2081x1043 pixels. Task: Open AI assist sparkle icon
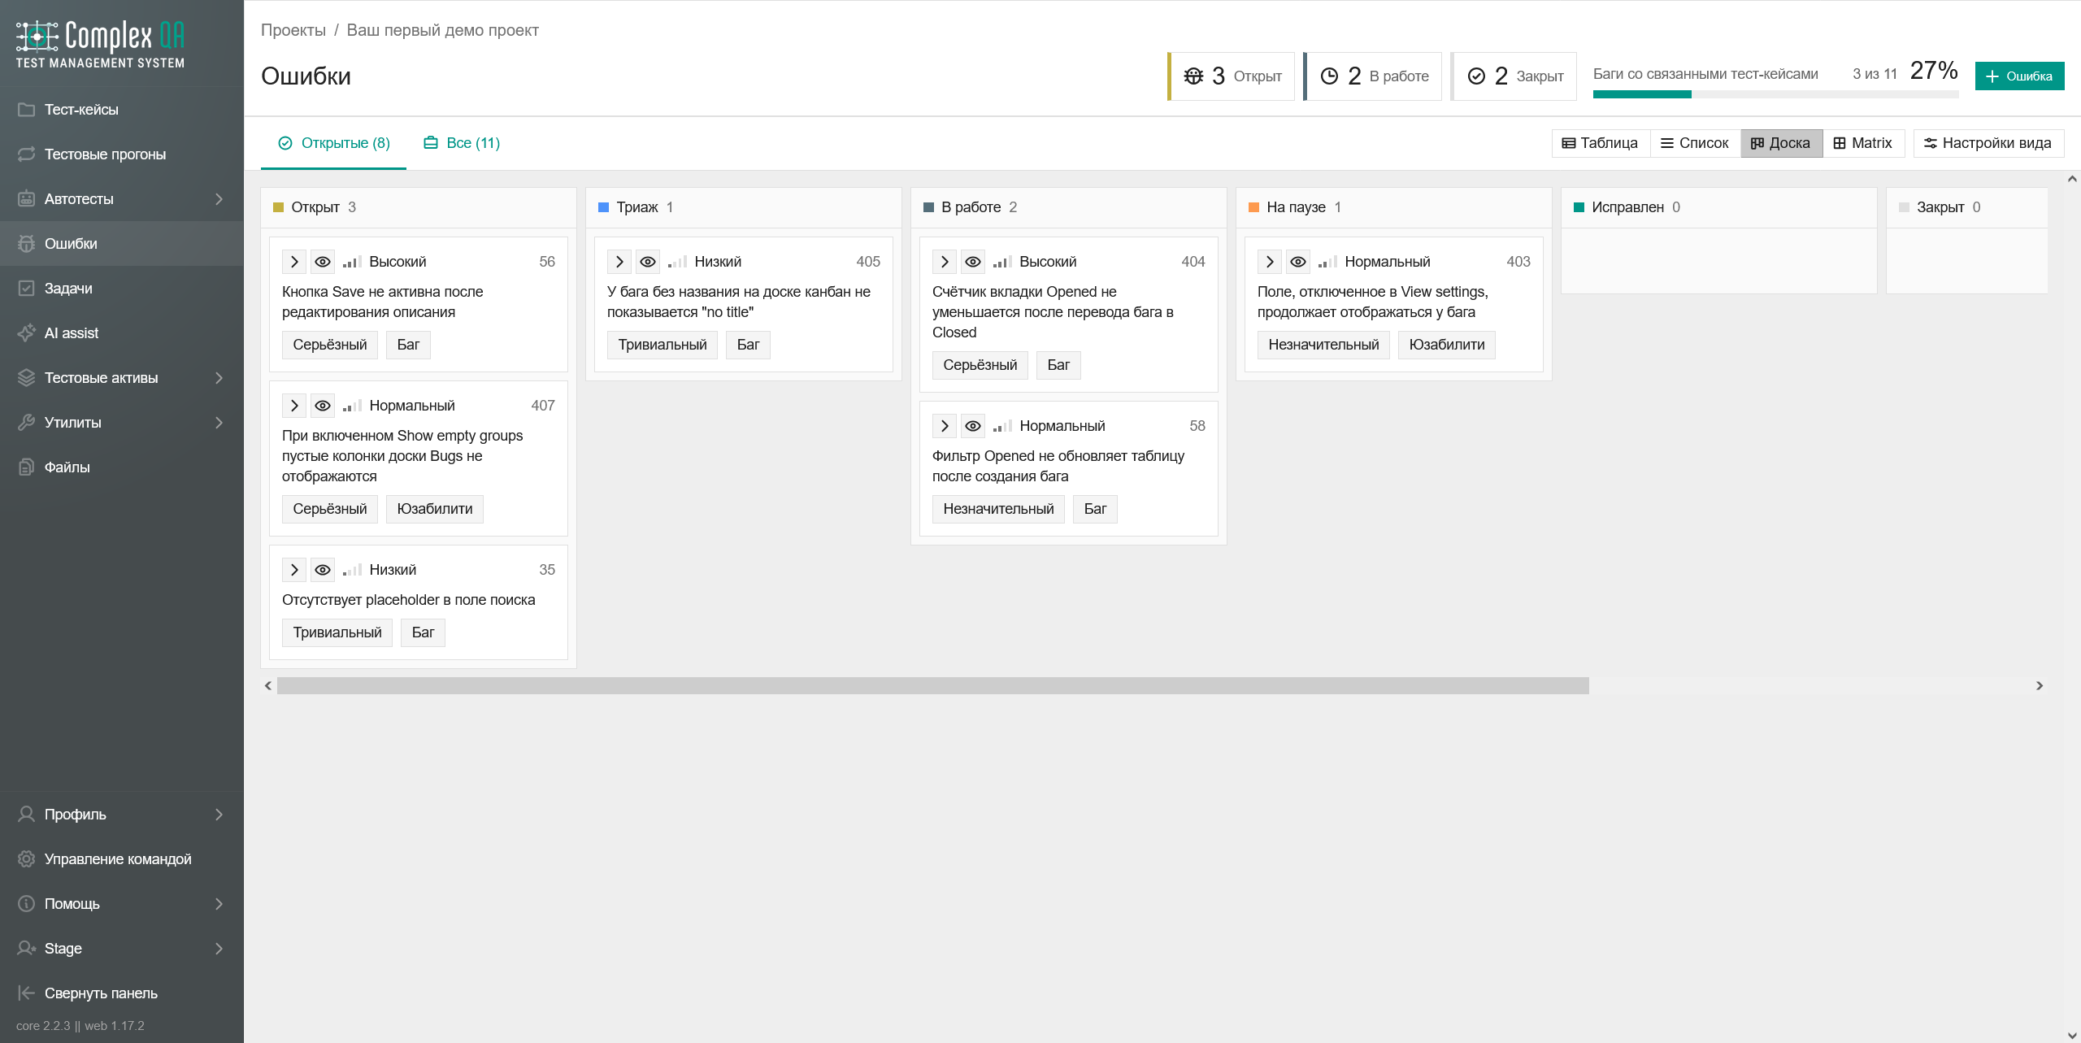pos(26,333)
